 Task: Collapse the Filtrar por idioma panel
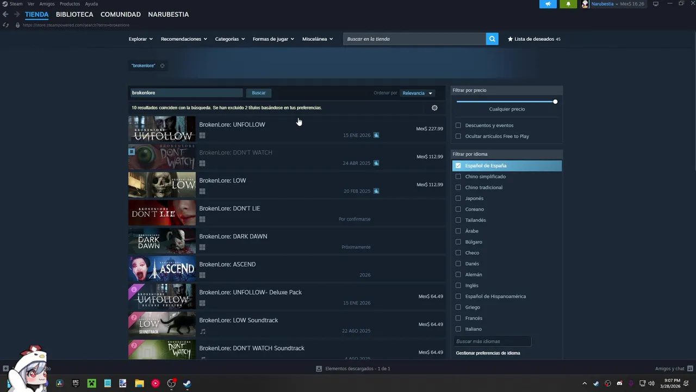click(507, 154)
